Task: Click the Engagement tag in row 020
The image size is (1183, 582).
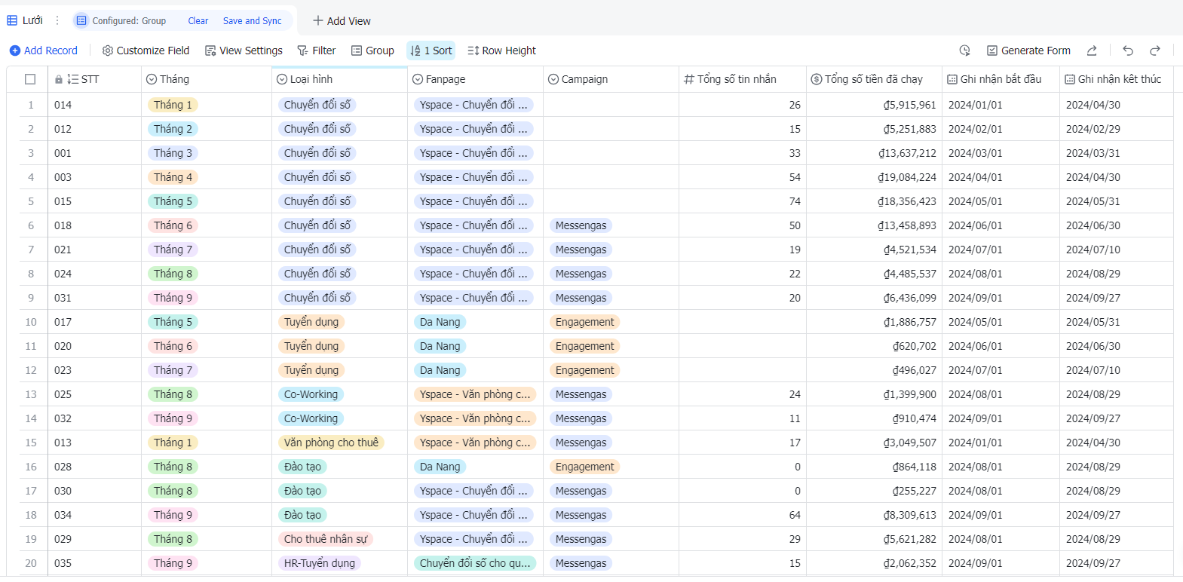Action: click(584, 346)
